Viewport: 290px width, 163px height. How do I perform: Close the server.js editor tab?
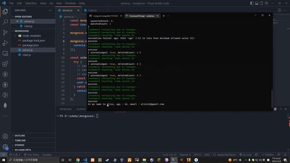(78, 10)
